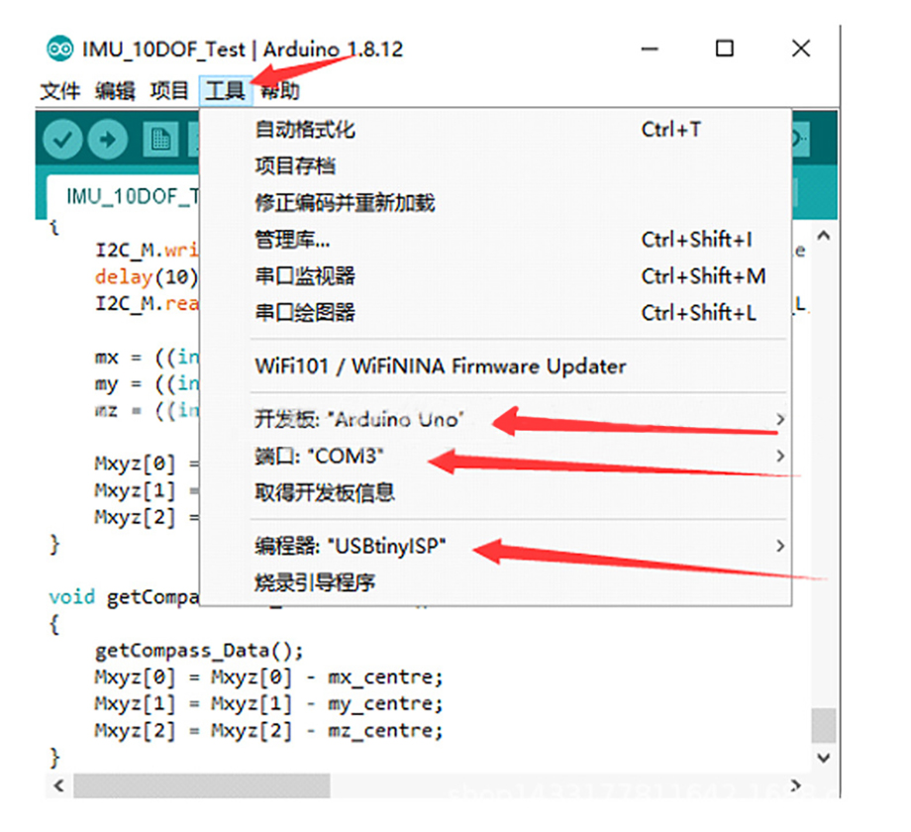Expand 端口: "COM3" submenu
Viewport: 911px width, 832px height.
495,456
